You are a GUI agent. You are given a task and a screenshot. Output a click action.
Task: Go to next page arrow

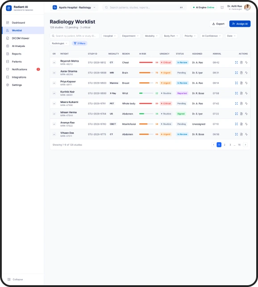pos(246,144)
